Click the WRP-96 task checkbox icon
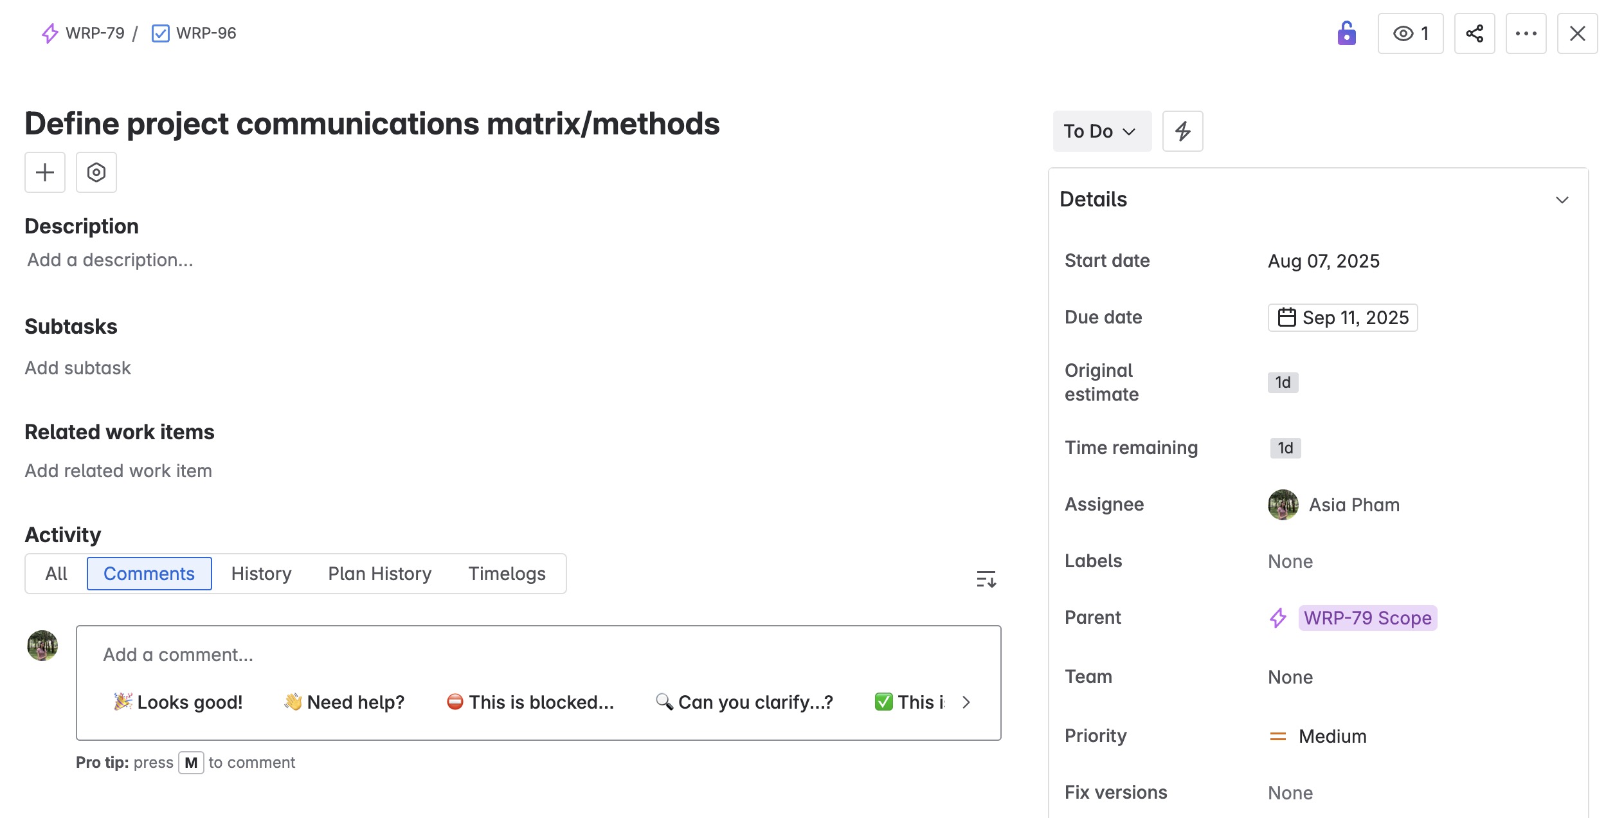 (x=160, y=33)
